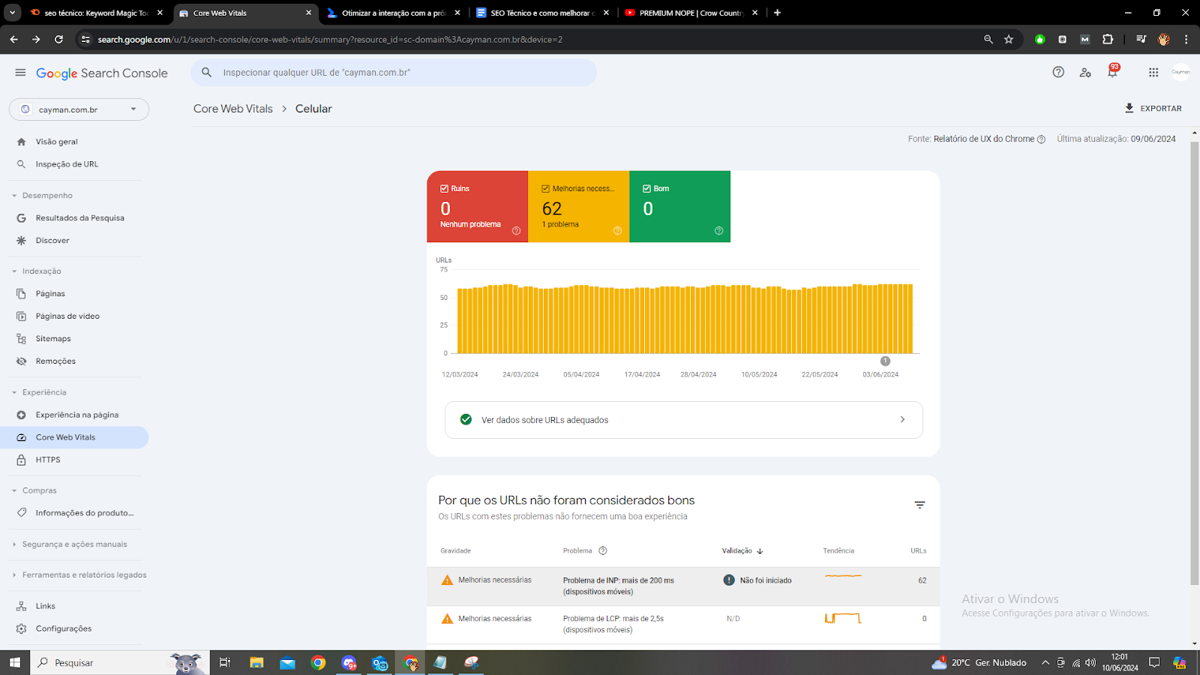Switch to SEO Técnico e como melhorar tab
The height and width of the screenshot is (675, 1200).
coord(543,13)
